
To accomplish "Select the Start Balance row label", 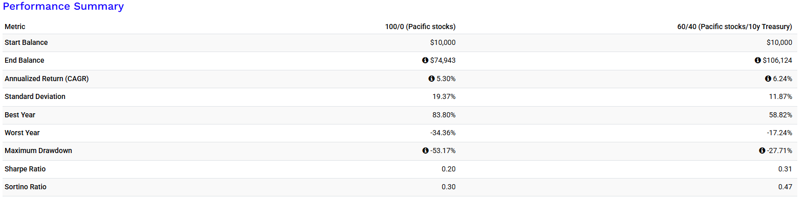I will click(26, 42).
